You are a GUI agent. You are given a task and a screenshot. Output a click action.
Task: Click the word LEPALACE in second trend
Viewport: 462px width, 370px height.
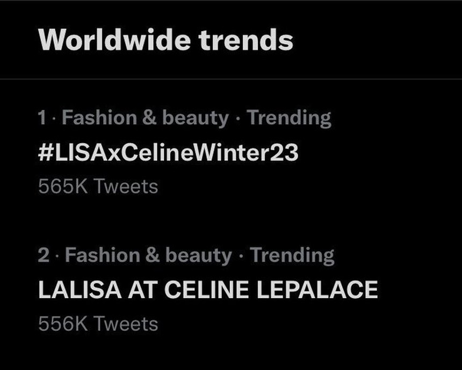pos(317,290)
